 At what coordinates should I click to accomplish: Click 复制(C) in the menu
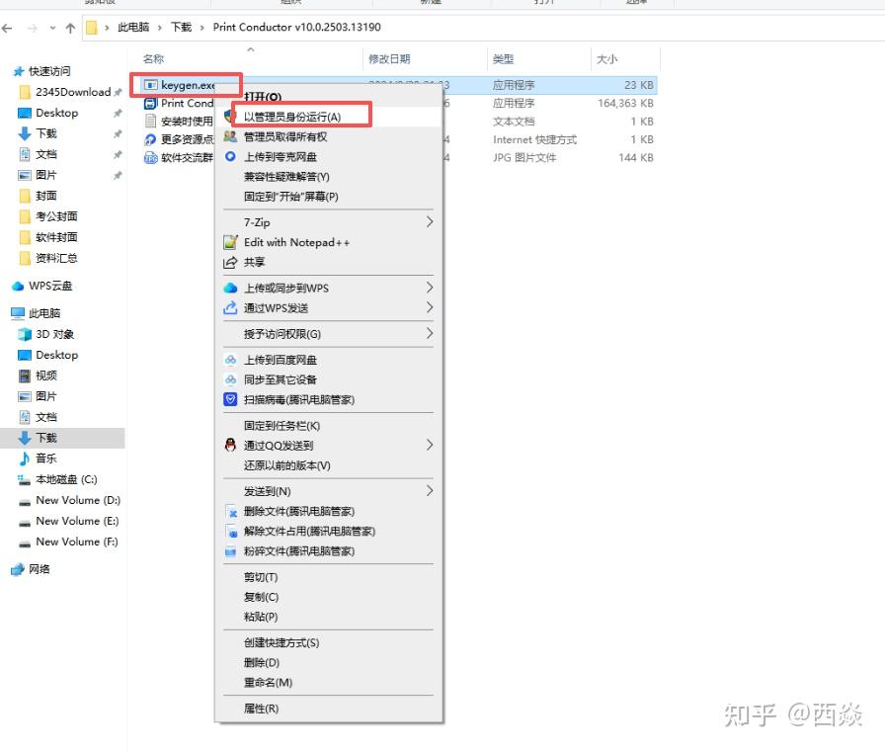262,597
